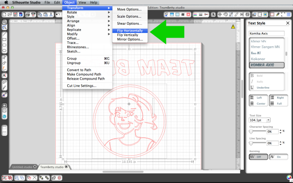Open the Grid settings icon
Viewport: 293px width, 183px height.
[289, 15]
